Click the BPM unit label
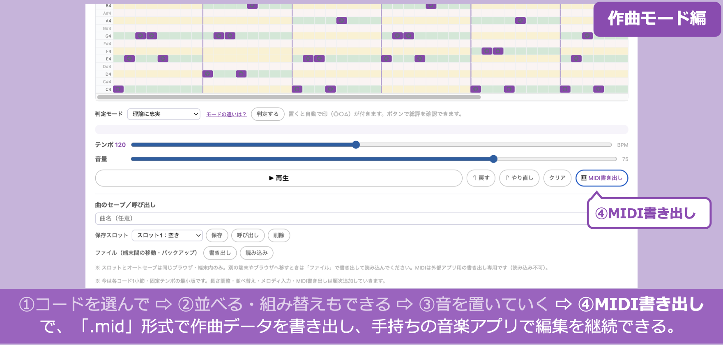The height and width of the screenshot is (345, 723). [623, 145]
